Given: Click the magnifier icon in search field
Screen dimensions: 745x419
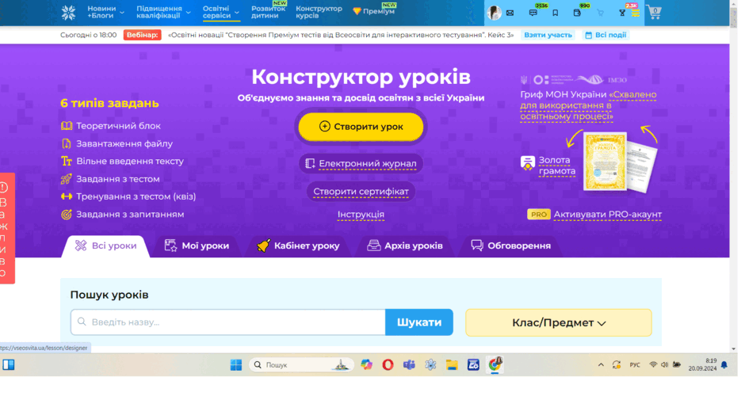Looking at the screenshot, I should (x=82, y=322).
